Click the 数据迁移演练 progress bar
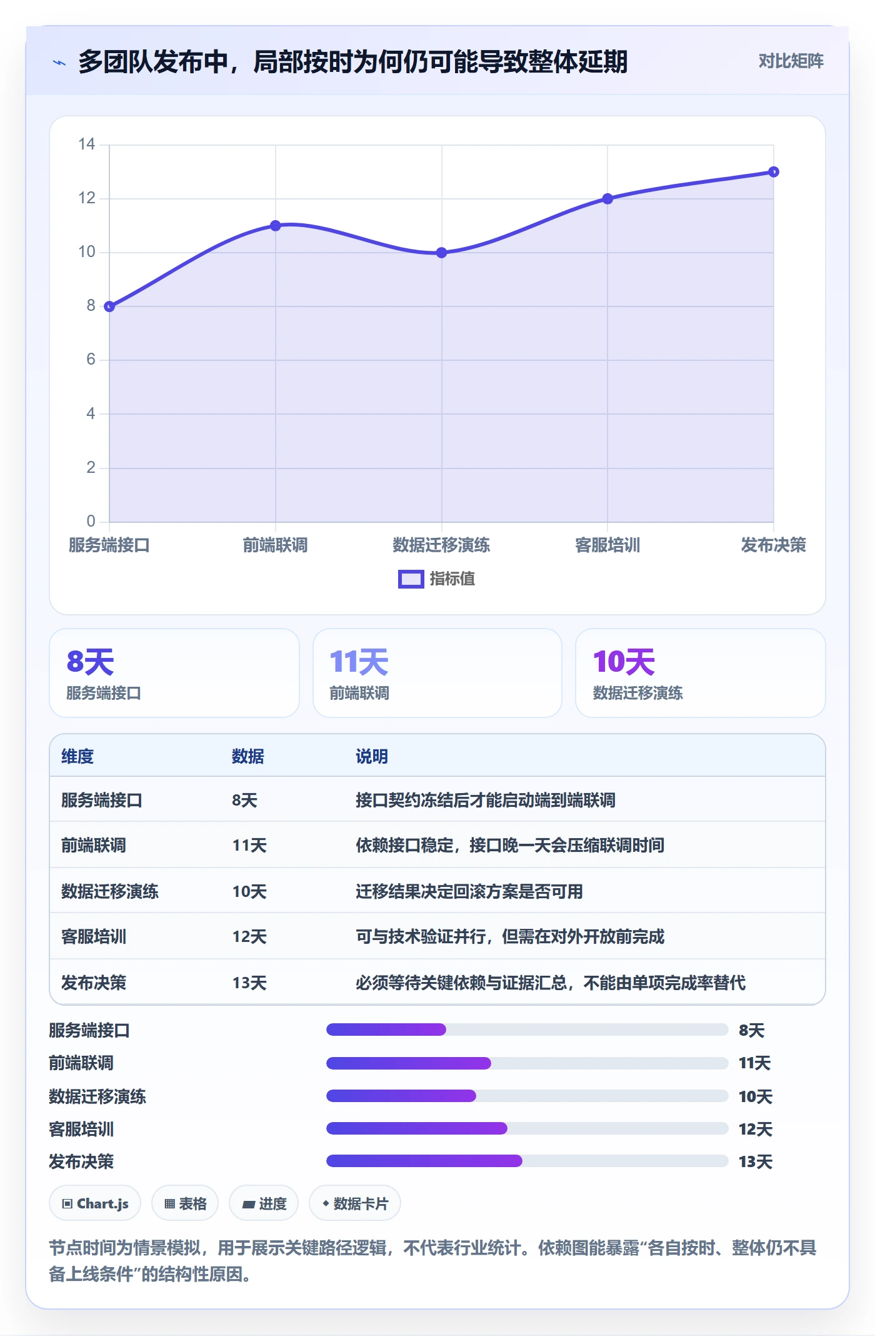Viewport: 875px width, 1336px height. [x=527, y=1096]
